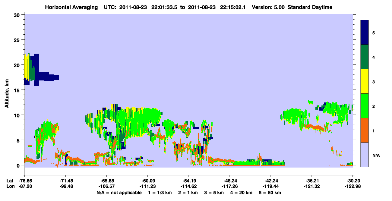Screen dimensions: 392x201
Task: Click the colorbar 'N/A' label
Action: pyautogui.click(x=376, y=155)
